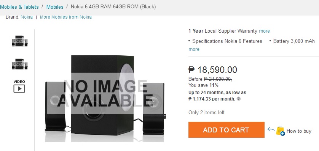Go to the Mobiles breadcrumb category
This screenshot has height=151, width=319.
click(x=55, y=7)
